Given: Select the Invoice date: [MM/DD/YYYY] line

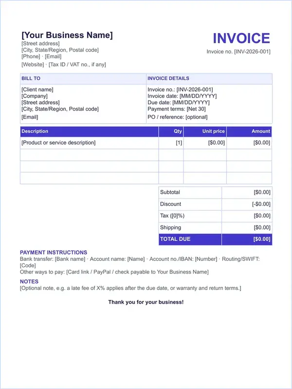Looking at the screenshot, I should pos(182,96).
